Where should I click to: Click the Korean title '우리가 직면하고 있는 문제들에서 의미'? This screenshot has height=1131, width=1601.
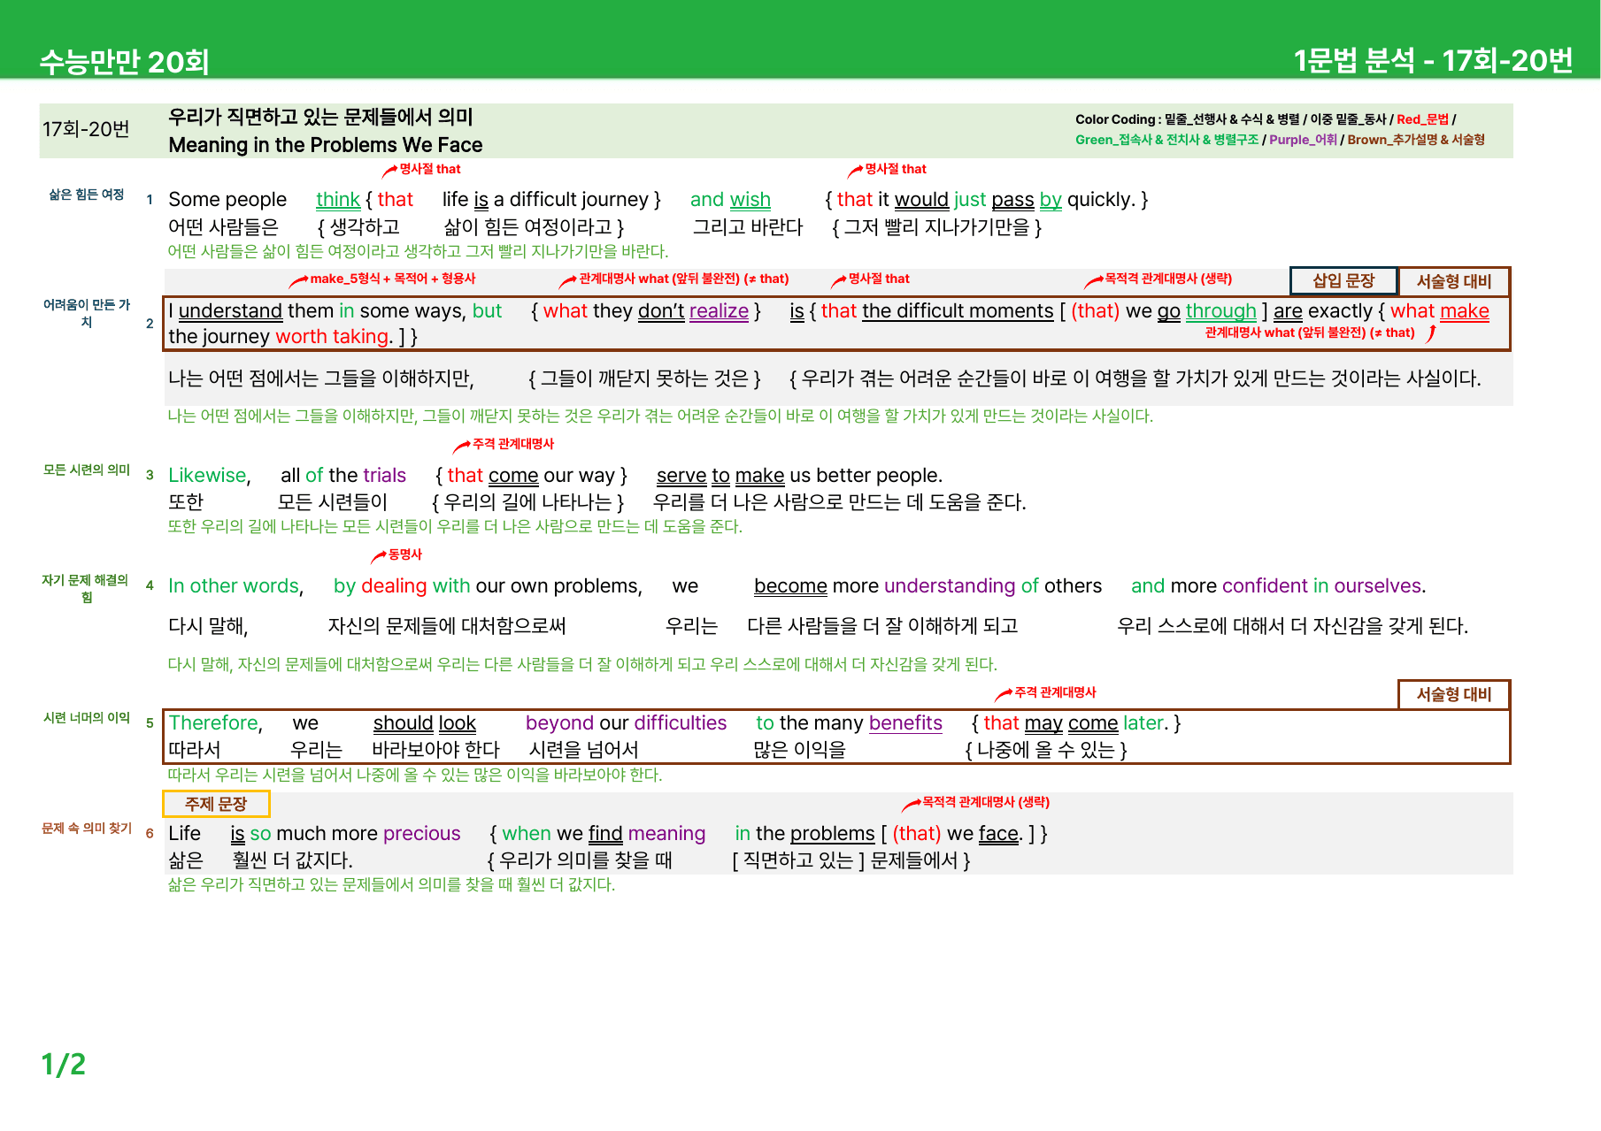pyautogui.click(x=320, y=117)
